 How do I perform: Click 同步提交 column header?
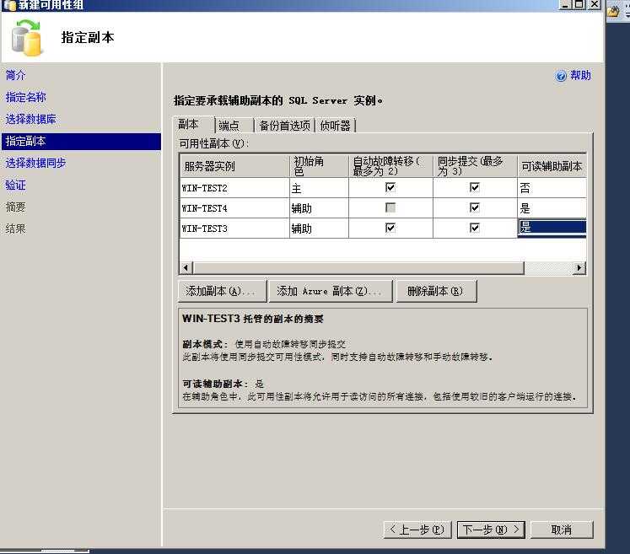pyautogui.click(x=475, y=166)
